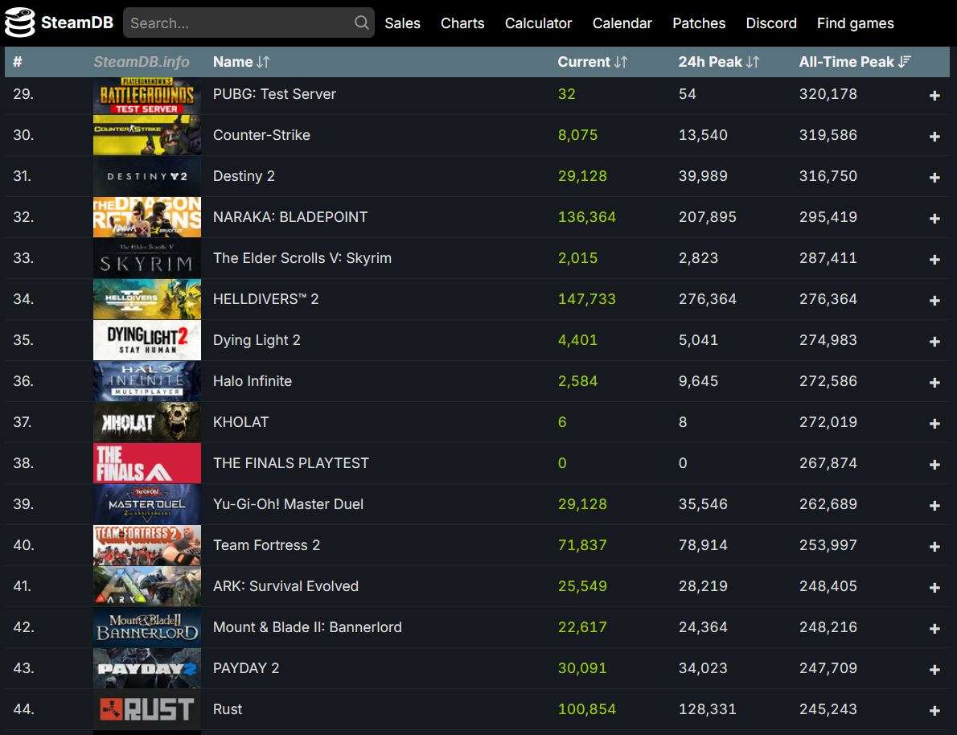Expand the NARAKA: BLADEPOINT row plus icon

click(x=934, y=218)
